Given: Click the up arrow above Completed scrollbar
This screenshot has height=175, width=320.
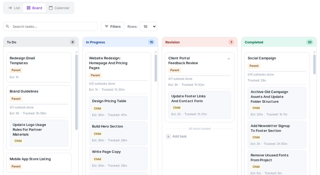Looking at the screenshot, I should (314, 52).
